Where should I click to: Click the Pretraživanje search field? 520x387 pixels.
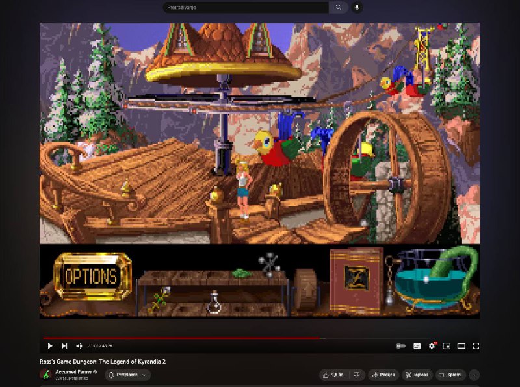point(246,7)
